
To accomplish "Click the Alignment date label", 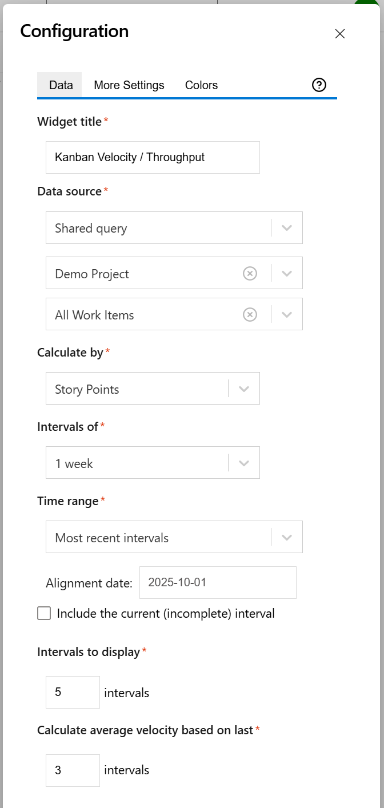I will 89,583.
